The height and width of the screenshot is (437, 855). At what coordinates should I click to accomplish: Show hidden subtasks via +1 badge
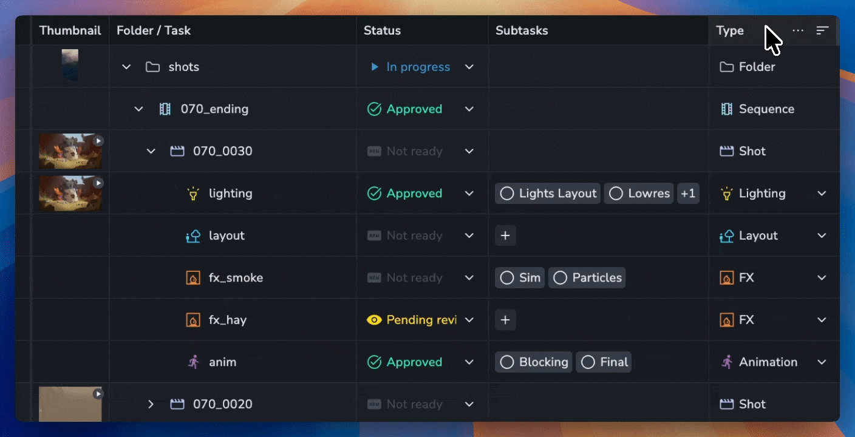[688, 194]
